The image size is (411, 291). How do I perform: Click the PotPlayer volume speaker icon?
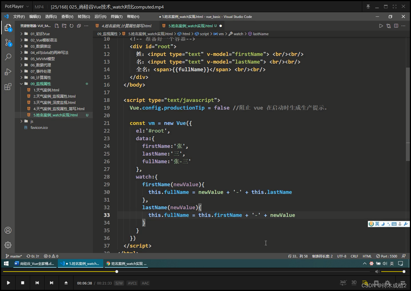pos(377,272)
